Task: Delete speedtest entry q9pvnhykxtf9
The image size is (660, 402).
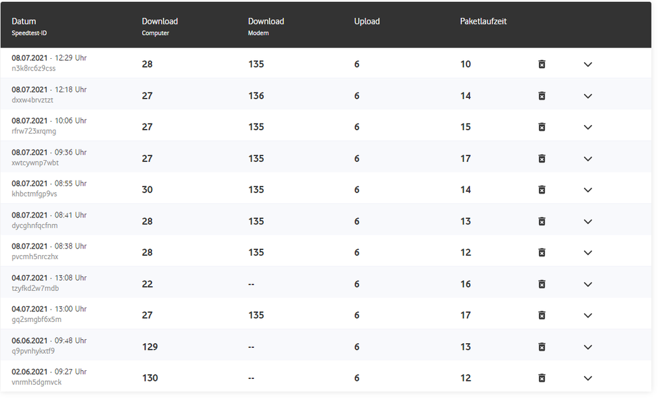Action: coord(542,347)
